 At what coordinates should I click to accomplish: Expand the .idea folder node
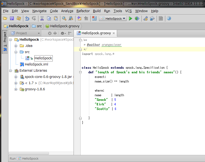16,46
